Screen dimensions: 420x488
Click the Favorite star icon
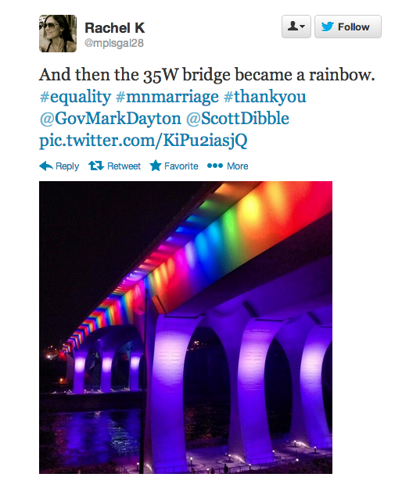pyautogui.click(x=156, y=166)
